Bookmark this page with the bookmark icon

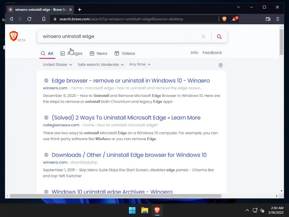pos(44,19)
